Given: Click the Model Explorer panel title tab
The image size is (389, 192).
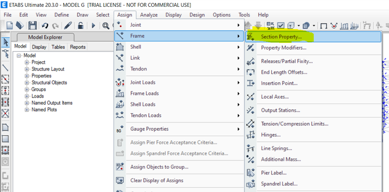Looking at the screenshot, I should tap(45, 37).
